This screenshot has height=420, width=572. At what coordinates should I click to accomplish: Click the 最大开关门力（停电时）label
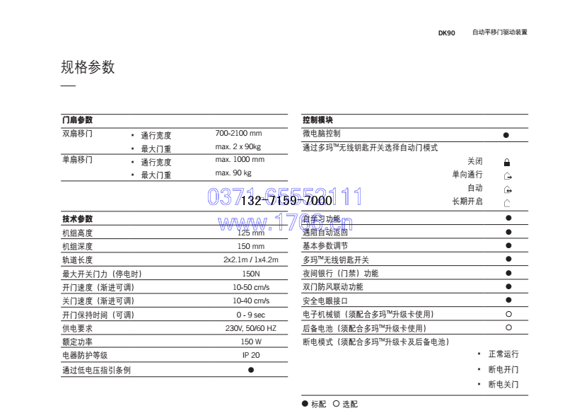click(x=102, y=274)
